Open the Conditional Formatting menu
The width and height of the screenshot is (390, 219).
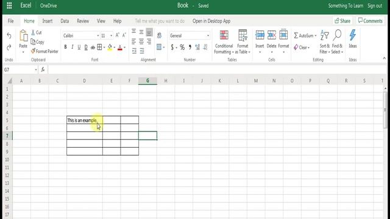[224, 42]
